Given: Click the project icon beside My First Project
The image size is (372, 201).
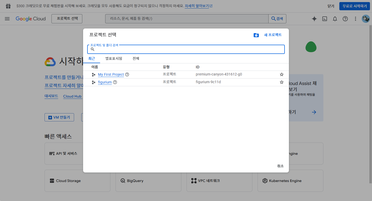Looking at the screenshot, I should tap(94, 75).
